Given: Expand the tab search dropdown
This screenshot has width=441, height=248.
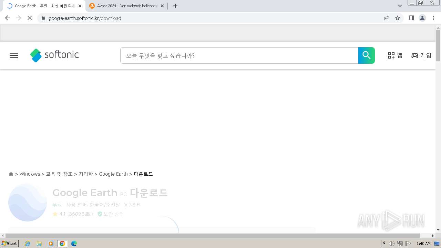Looking at the screenshot, I should coord(400,6).
